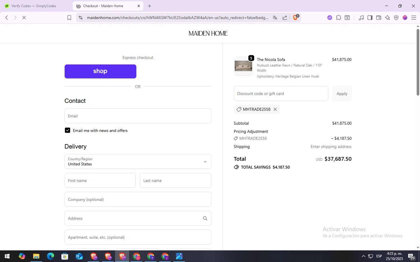Pay with the Shop express checkout button
Viewport: 420px width, 262px height.
(100, 72)
